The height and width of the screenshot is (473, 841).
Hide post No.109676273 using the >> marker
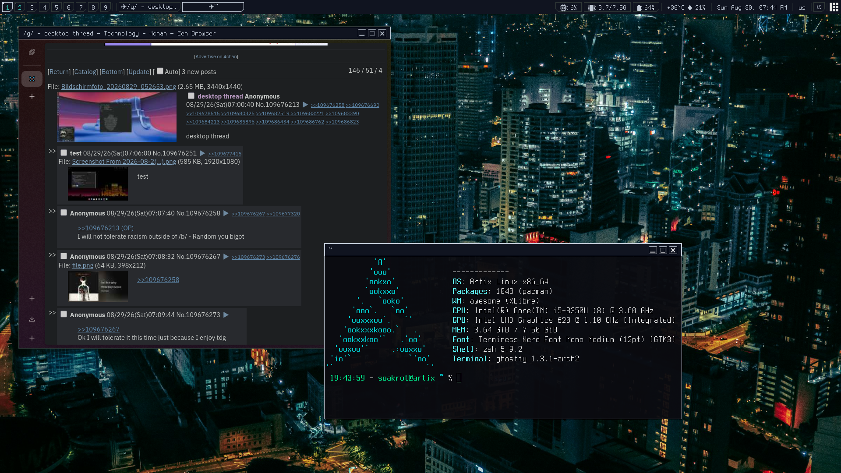point(52,313)
